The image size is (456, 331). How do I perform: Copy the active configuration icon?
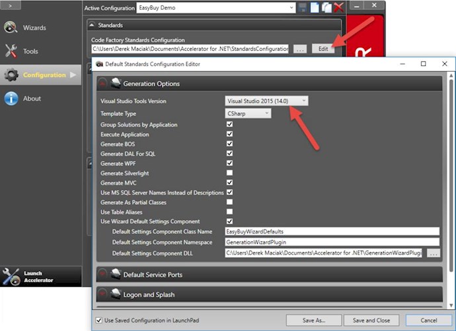pos(326,7)
